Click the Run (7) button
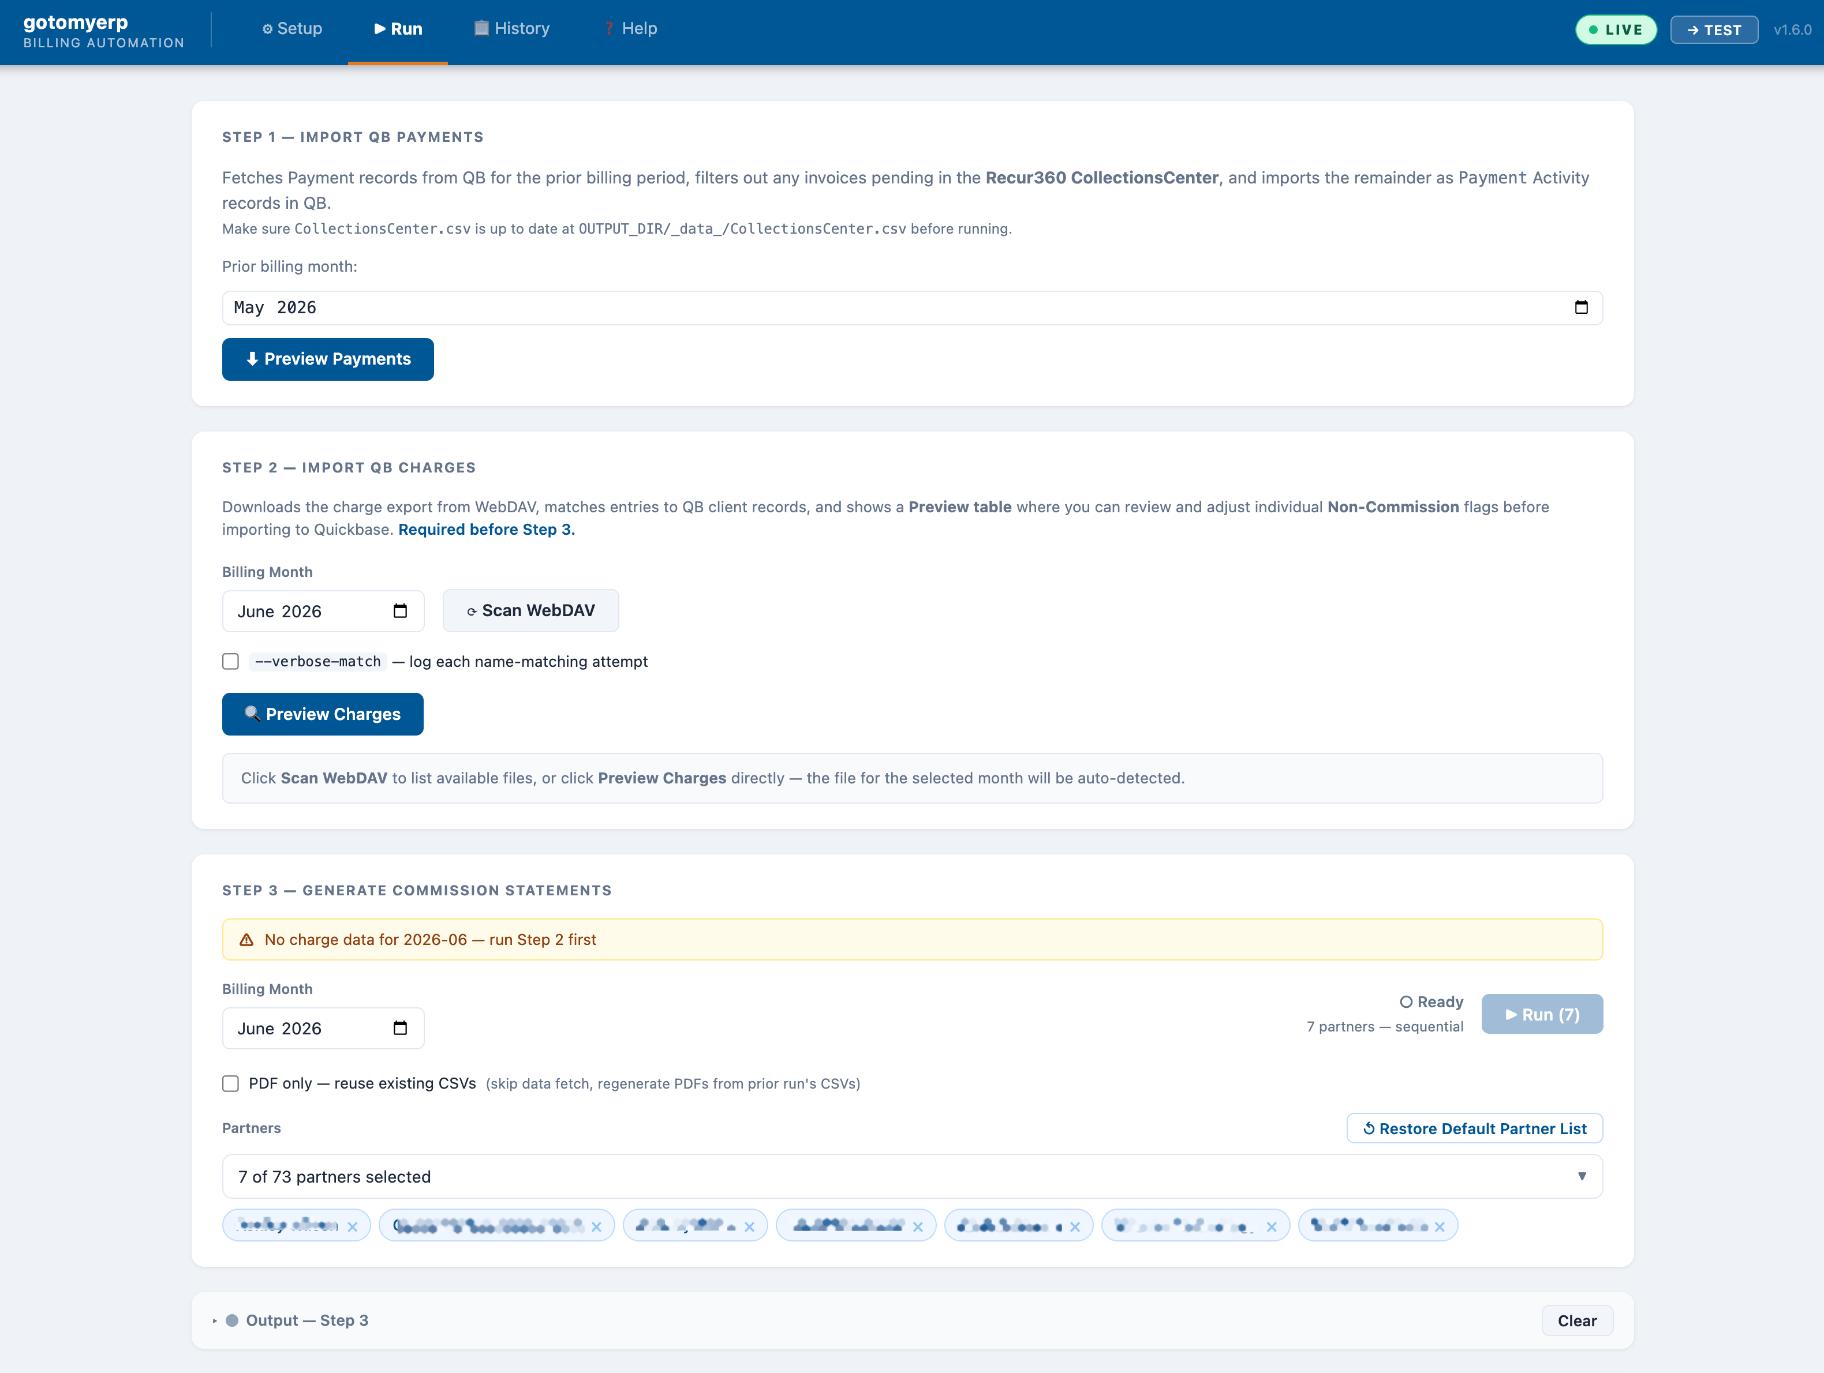 pyautogui.click(x=1541, y=1015)
